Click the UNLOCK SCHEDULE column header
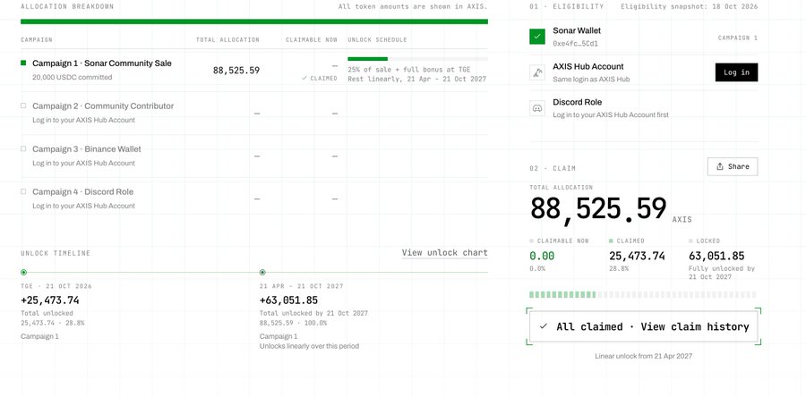Viewport: 806px width, 397px height. (x=377, y=40)
